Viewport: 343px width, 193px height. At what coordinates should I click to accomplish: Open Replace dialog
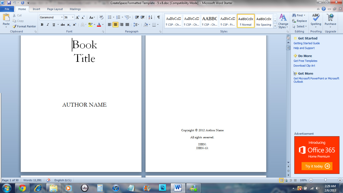click(300, 21)
